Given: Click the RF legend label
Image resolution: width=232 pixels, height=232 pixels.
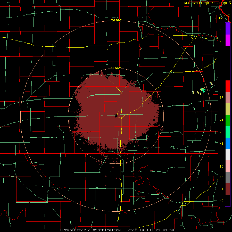Looking at the screenshot, I should point(221,29).
